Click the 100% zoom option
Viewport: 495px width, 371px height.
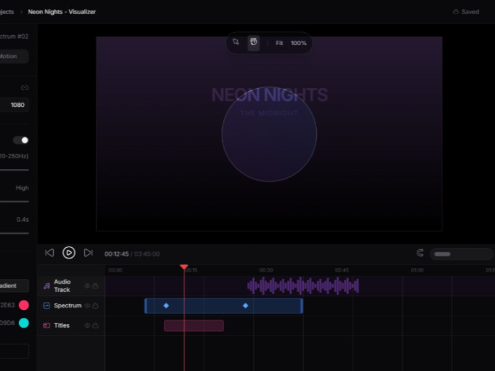299,43
